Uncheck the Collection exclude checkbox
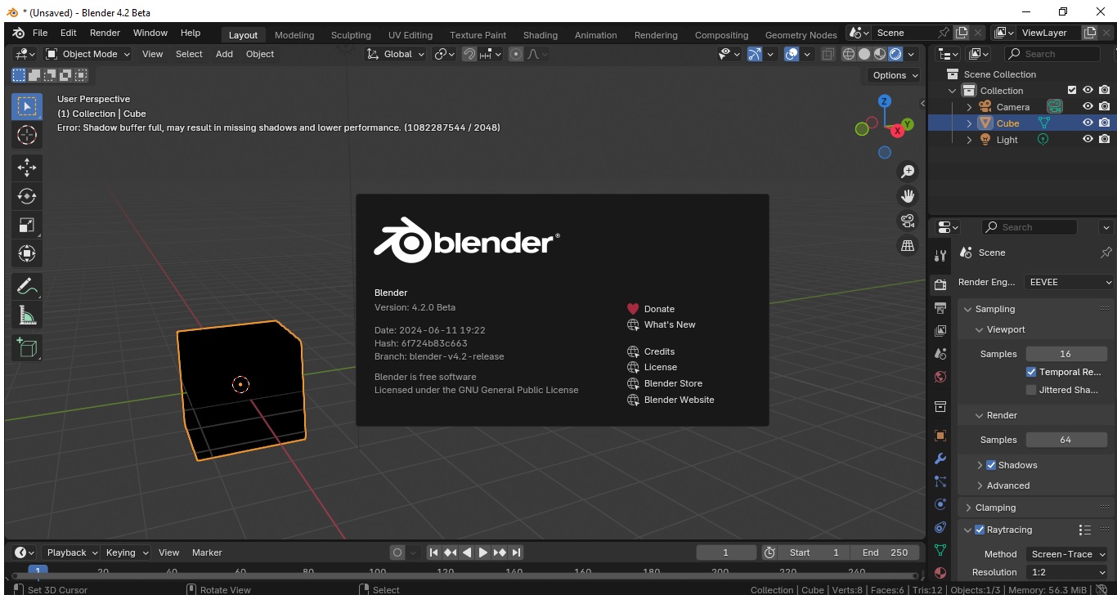Viewport: 1117px width, 595px height. [1072, 91]
